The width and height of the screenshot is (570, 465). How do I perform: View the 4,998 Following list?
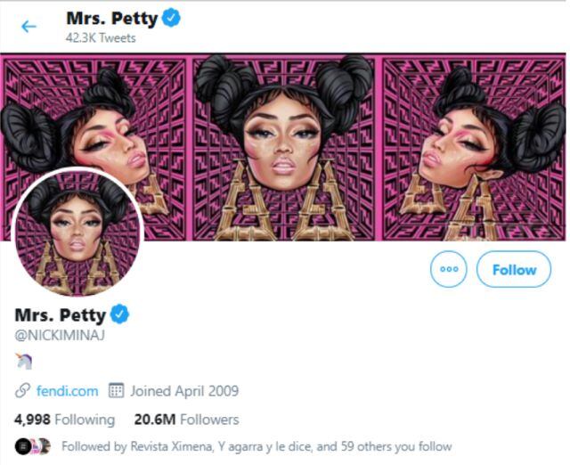pyautogui.click(x=65, y=419)
